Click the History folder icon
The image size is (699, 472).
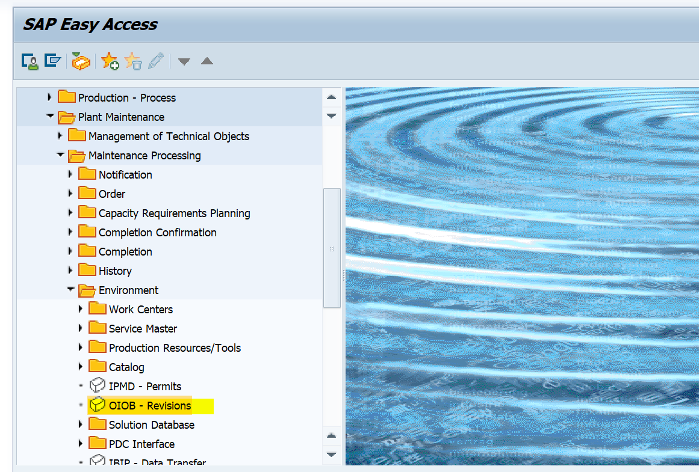[x=87, y=270]
